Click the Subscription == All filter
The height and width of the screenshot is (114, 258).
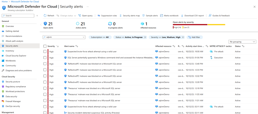[x=100, y=37]
